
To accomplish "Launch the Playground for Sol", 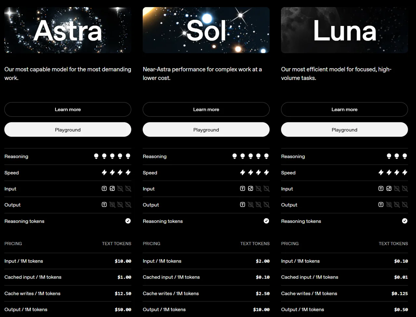I will (206, 130).
